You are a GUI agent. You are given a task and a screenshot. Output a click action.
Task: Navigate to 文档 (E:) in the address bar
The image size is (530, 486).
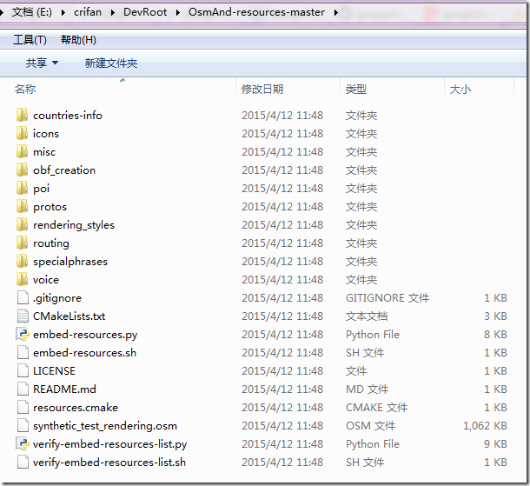click(32, 12)
